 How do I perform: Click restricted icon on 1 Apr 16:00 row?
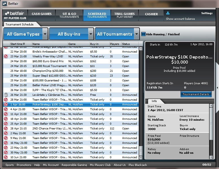pos(6,105)
